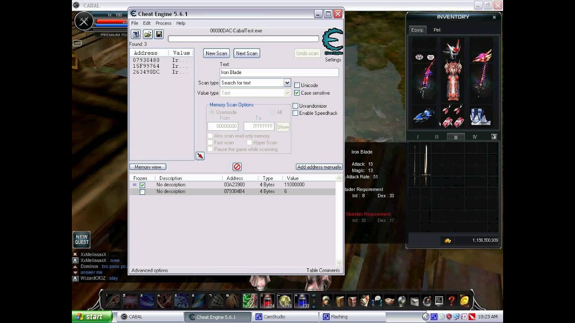Click the red no-entry clear list icon
The height and width of the screenshot is (323, 575).
click(x=237, y=167)
